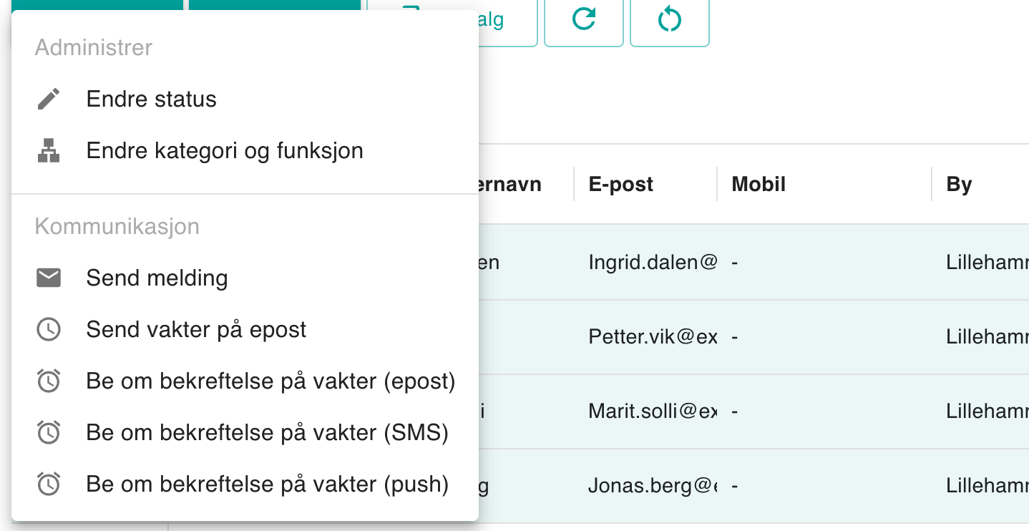This screenshot has width=1029, height=531.
Task: Select Endre kategori og funksjon
Action: (245, 150)
